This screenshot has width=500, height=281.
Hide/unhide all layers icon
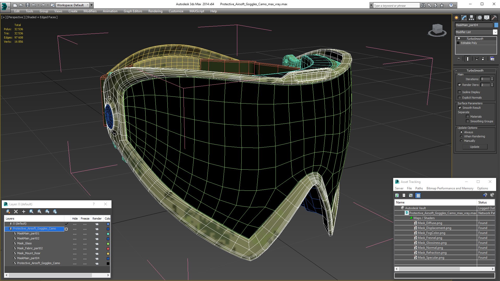coord(47,212)
